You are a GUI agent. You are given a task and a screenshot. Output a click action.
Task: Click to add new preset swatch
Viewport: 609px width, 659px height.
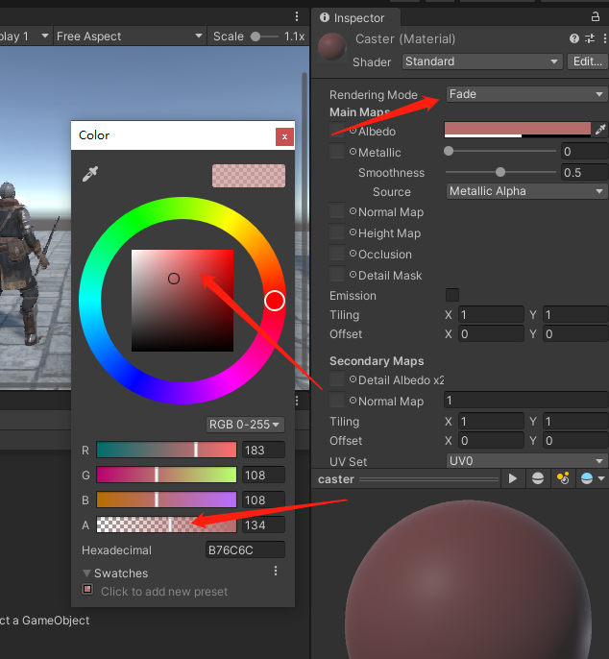(87, 589)
